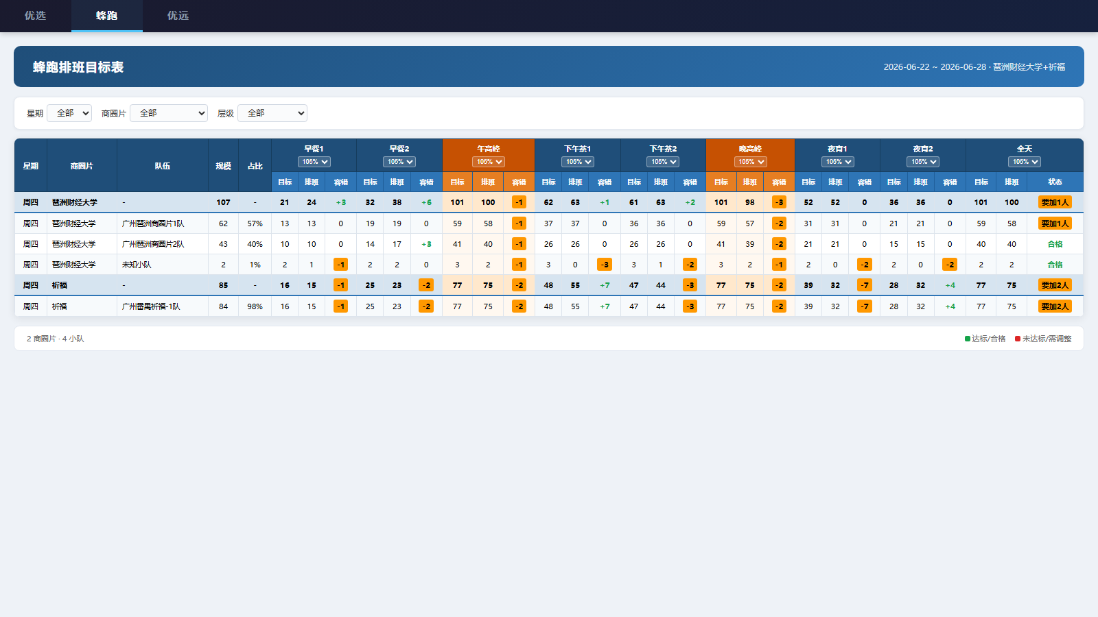
Task: Open the 105% dropdown under 早餐1
Action: coord(314,162)
